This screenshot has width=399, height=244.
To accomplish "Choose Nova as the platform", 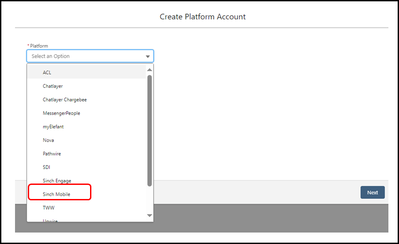I will [87, 140].
